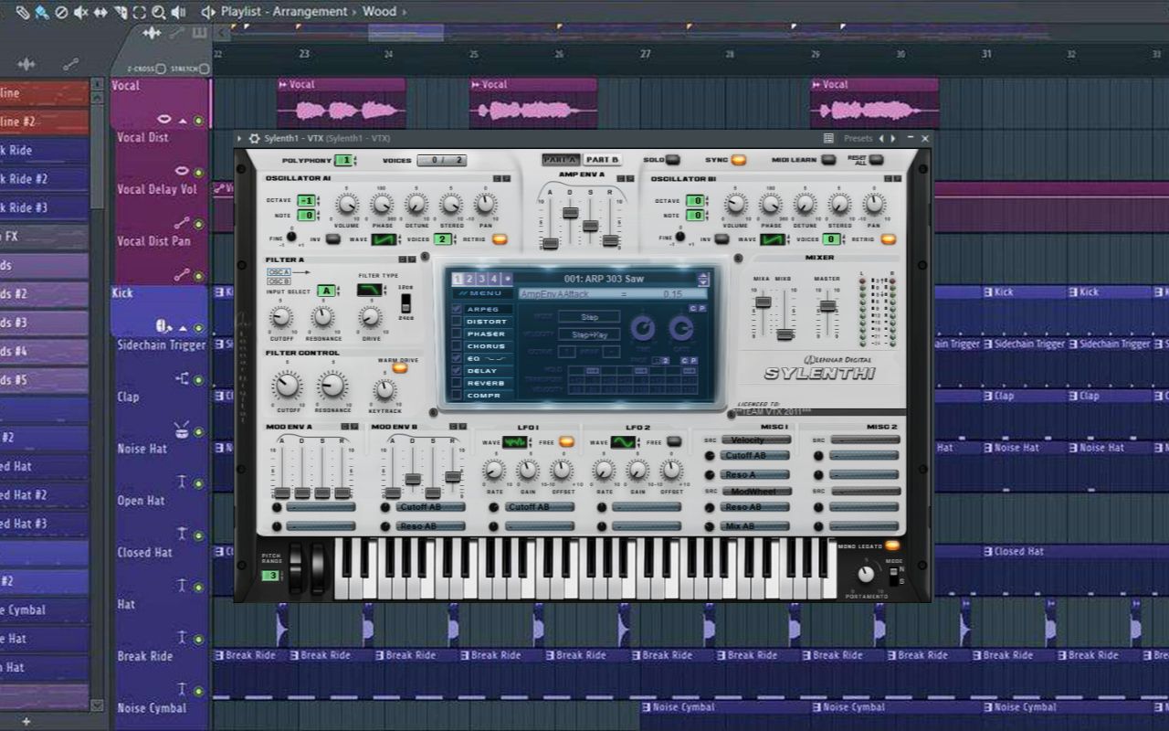The image size is (1169, 731).
Task: Open the LFO 1 wave selector
Action: tap(515, 442)
